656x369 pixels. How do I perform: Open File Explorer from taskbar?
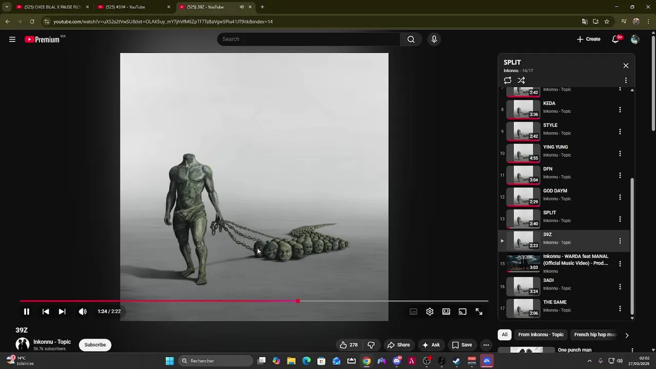(x=291, y=361)
